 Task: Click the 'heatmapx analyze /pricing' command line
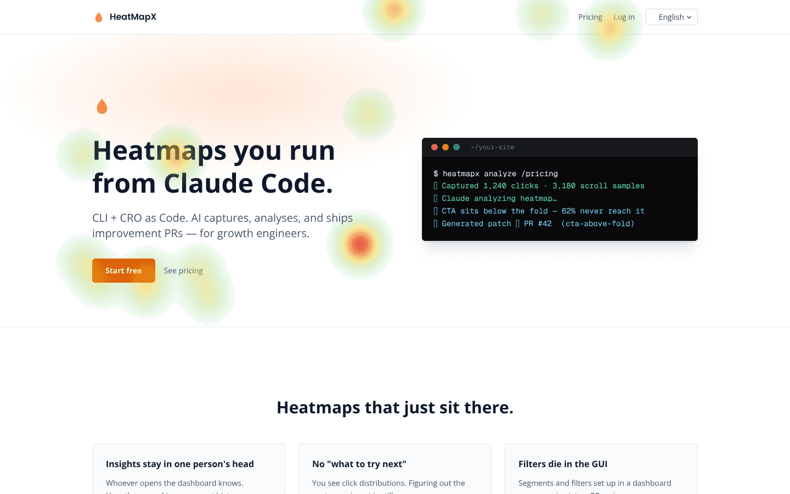tap(495, 173)
